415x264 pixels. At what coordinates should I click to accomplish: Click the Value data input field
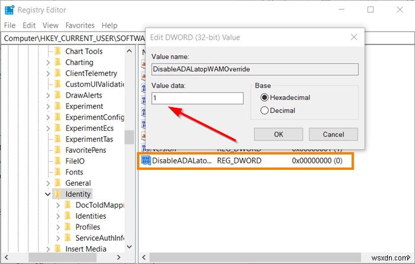pos(197,98)
